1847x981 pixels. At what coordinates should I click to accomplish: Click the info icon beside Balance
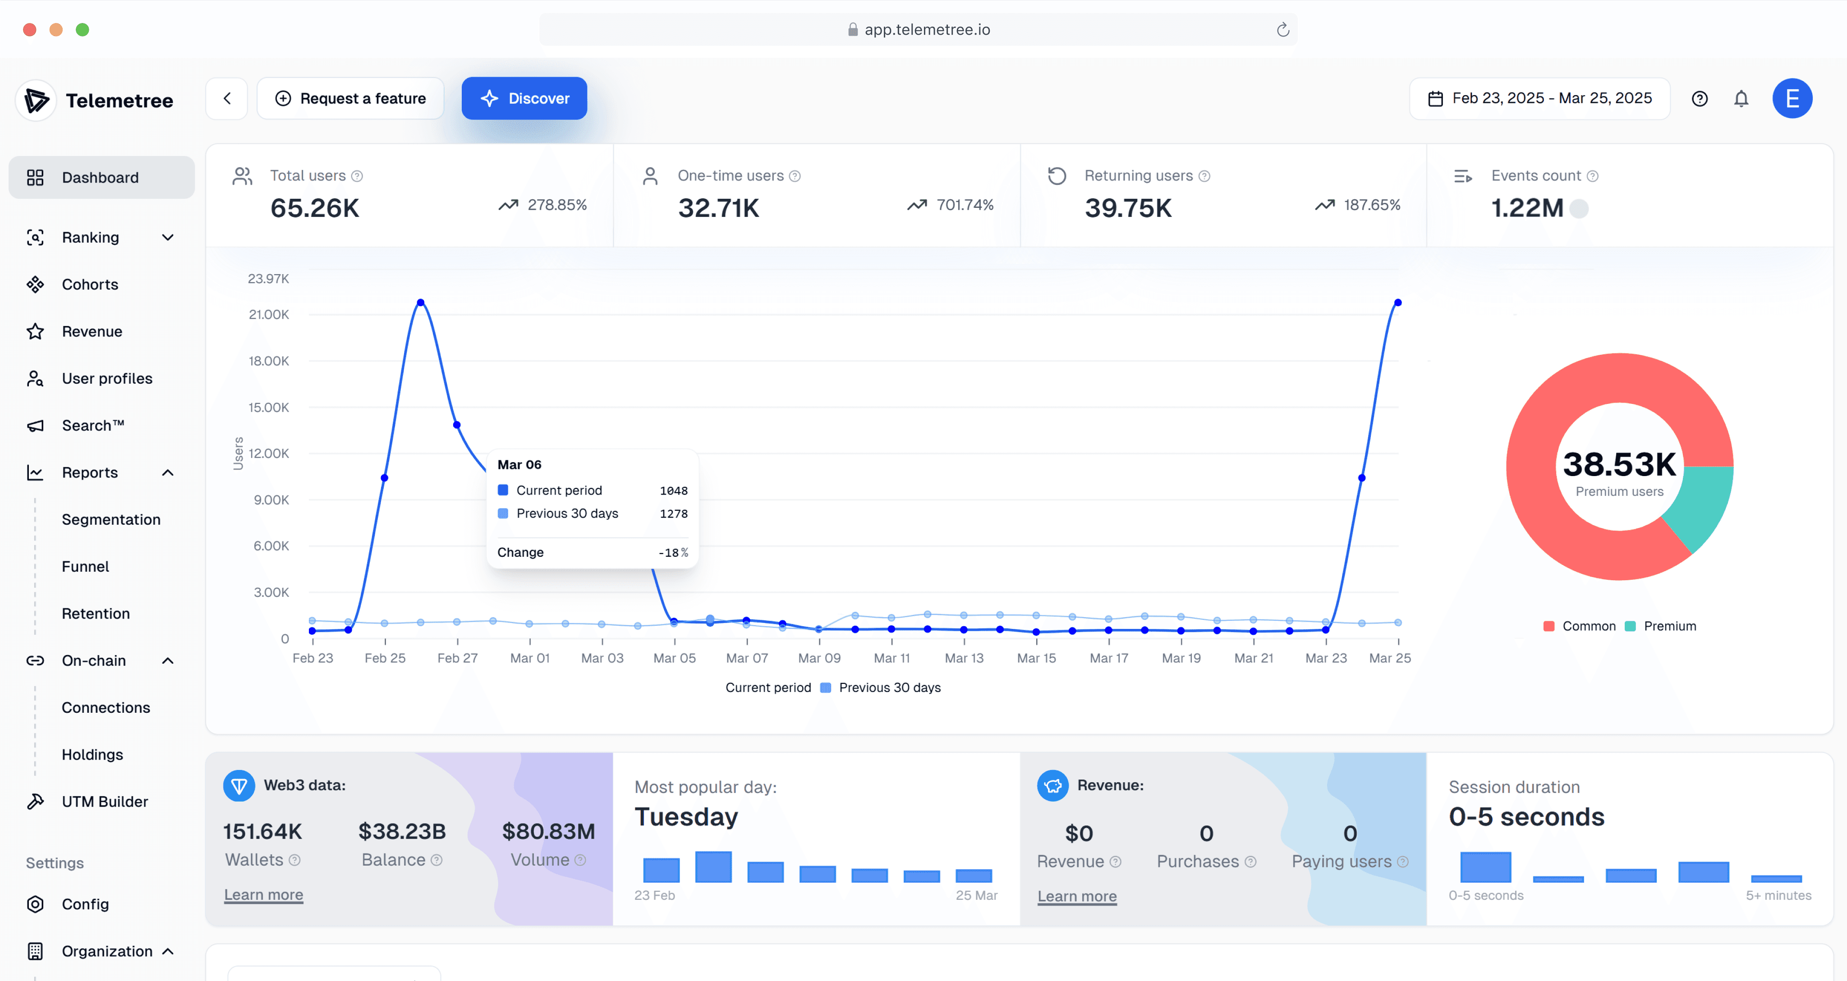click(x=436, y=860)
